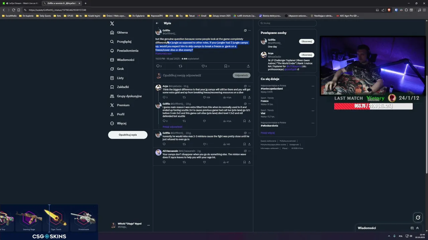The image size is (428, 240).
Task: Open Przeglądaj in the sidebar
Action: [x=121, y=42]
